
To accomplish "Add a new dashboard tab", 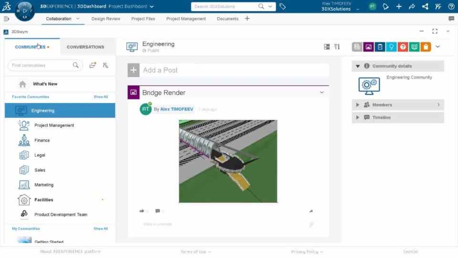I will click(247, 19).
